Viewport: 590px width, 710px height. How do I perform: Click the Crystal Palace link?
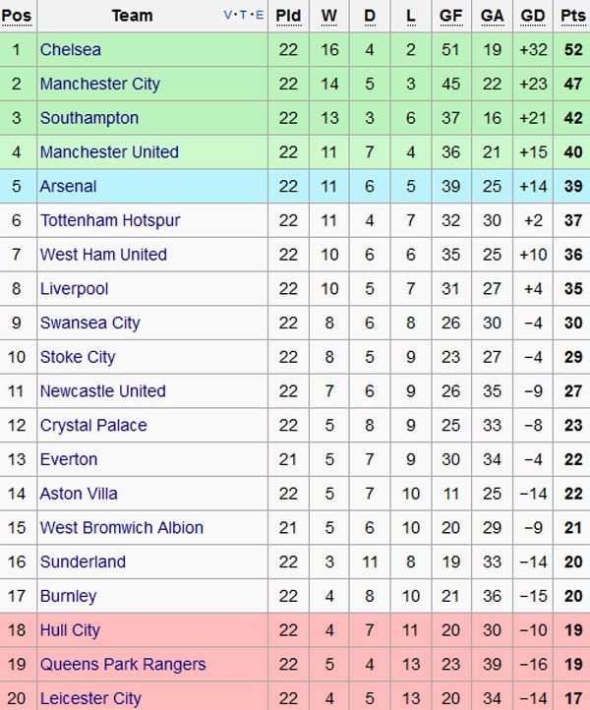pyautogui.click(x=93, y=426)
